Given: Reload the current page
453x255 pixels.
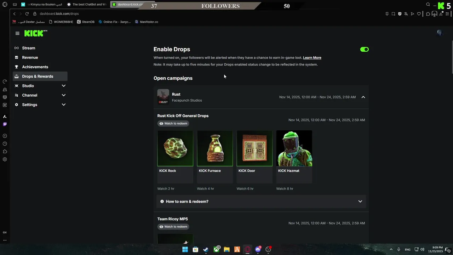Looking at the screenshot, I should [27, 14].
